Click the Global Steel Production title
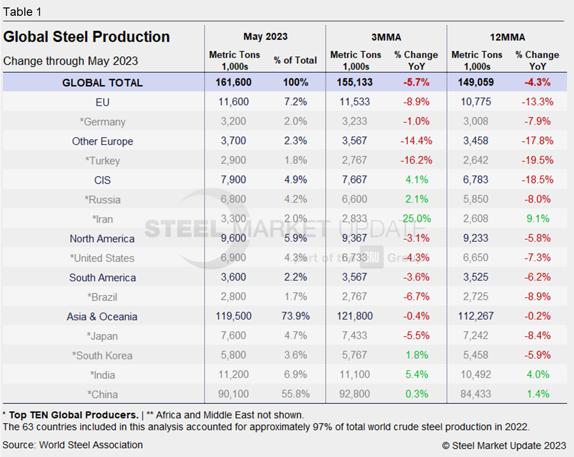574x457 pixels. click(87, 37)
